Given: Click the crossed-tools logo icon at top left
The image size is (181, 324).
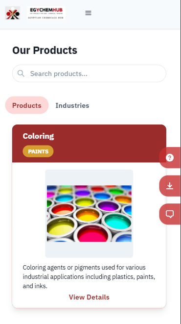Looking at the screenshot, I should coord(13,13).
